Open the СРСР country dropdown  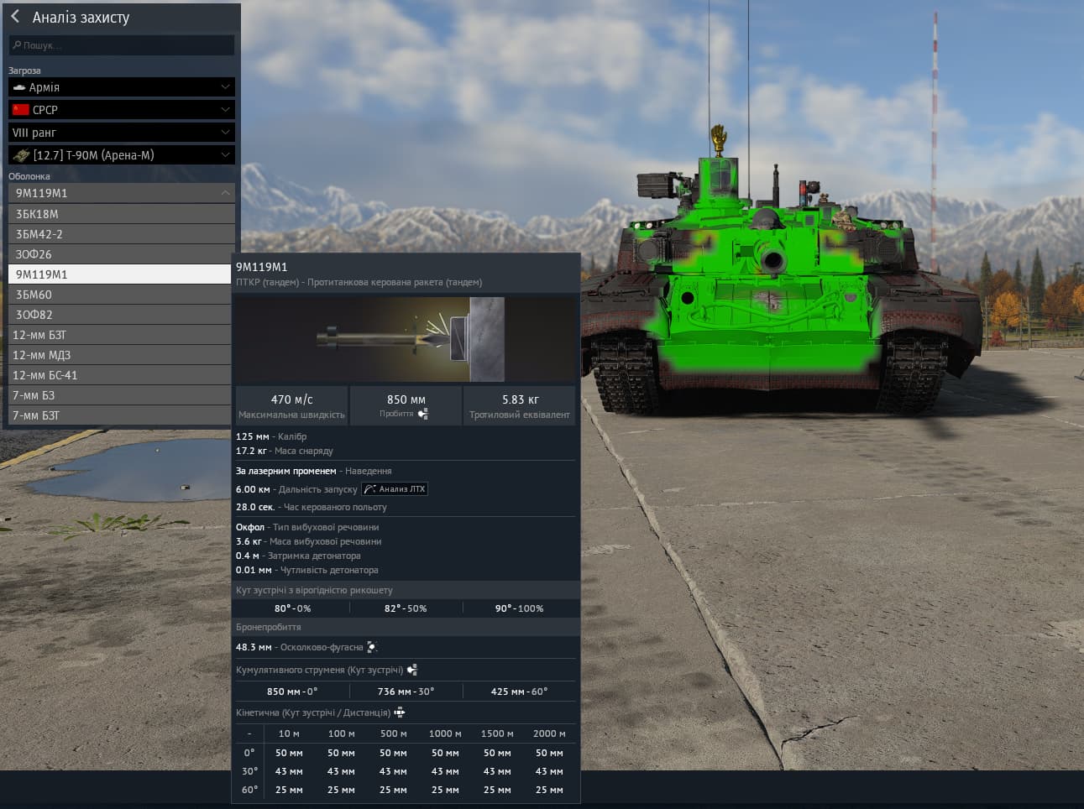[x=122, y=110]
